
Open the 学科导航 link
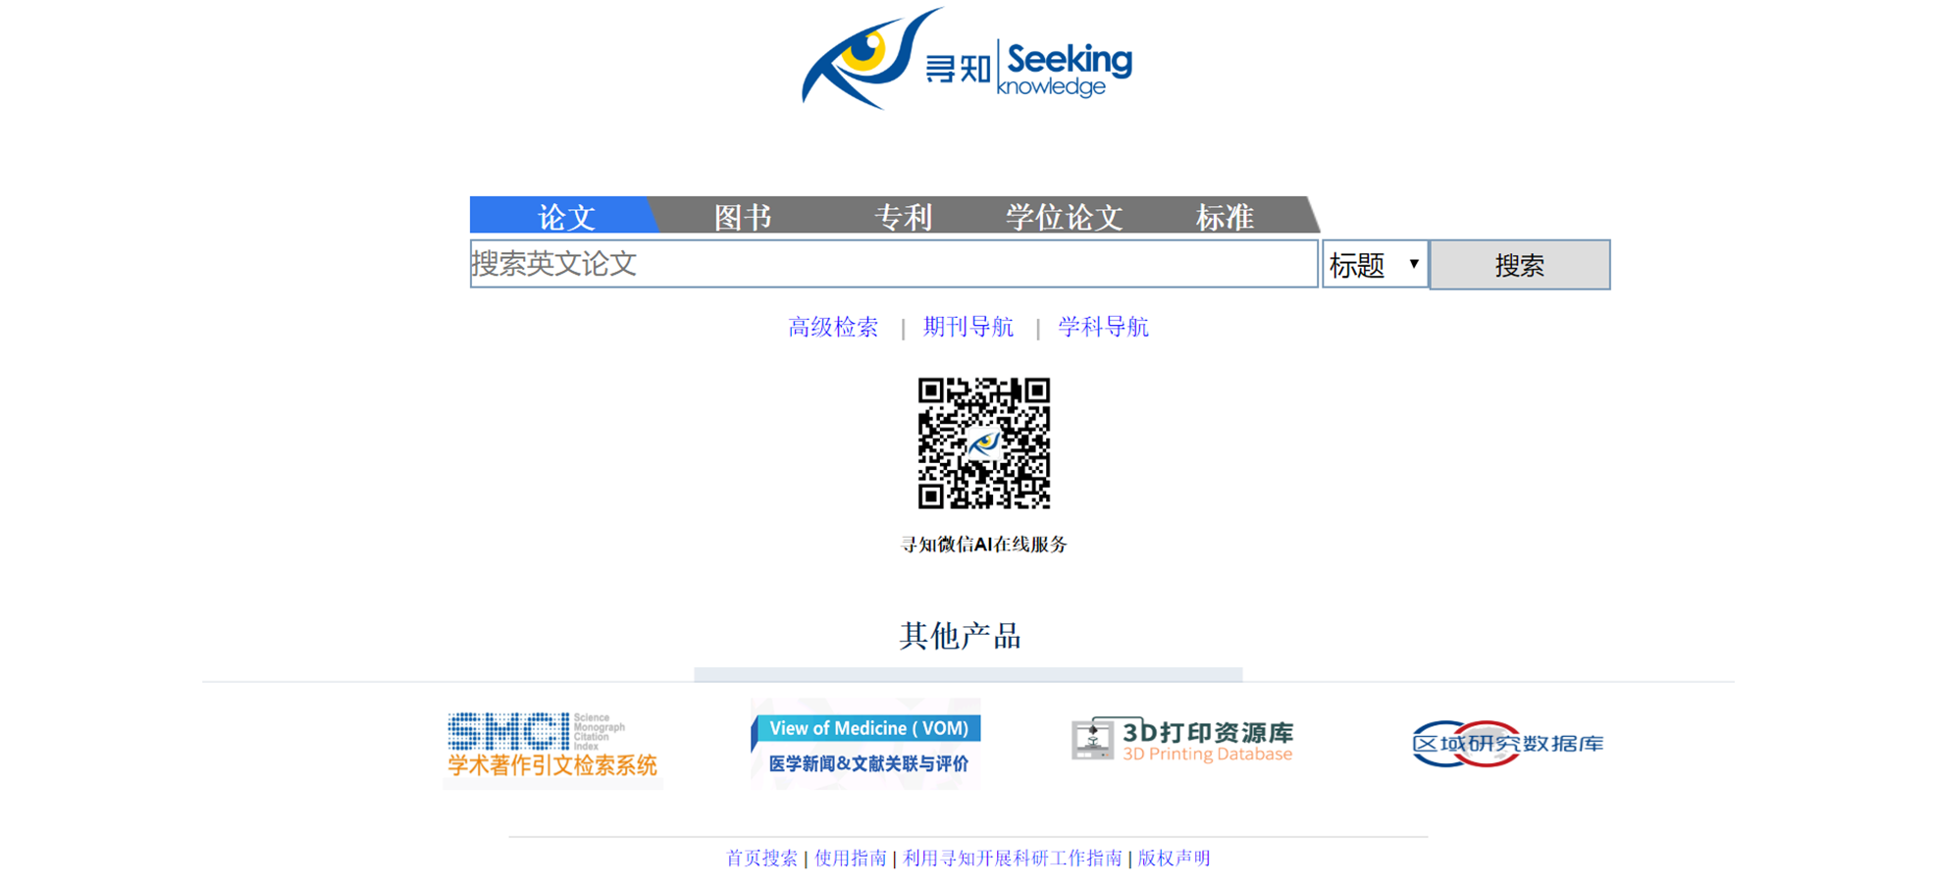tap(1103, 327)
